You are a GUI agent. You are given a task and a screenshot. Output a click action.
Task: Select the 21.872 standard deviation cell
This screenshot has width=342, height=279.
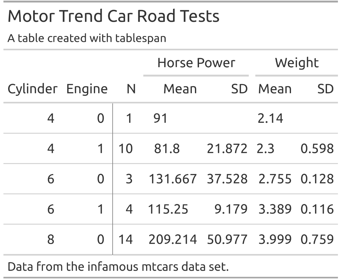click(x=227, y=148)
